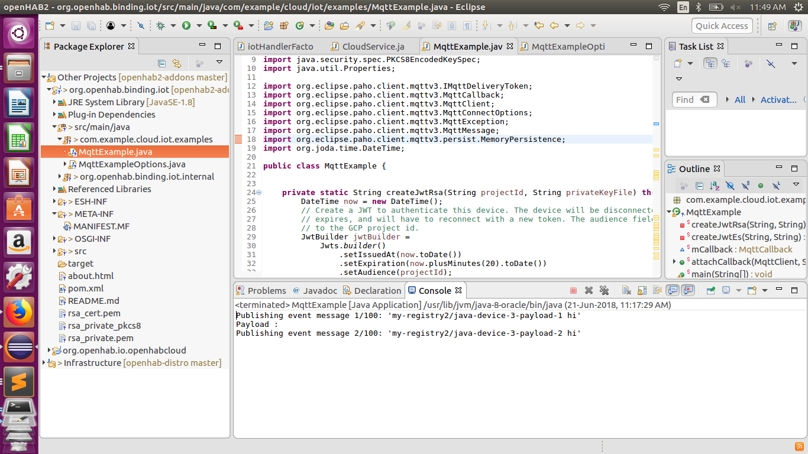Click the Pin Console icon

pos(711,290)
